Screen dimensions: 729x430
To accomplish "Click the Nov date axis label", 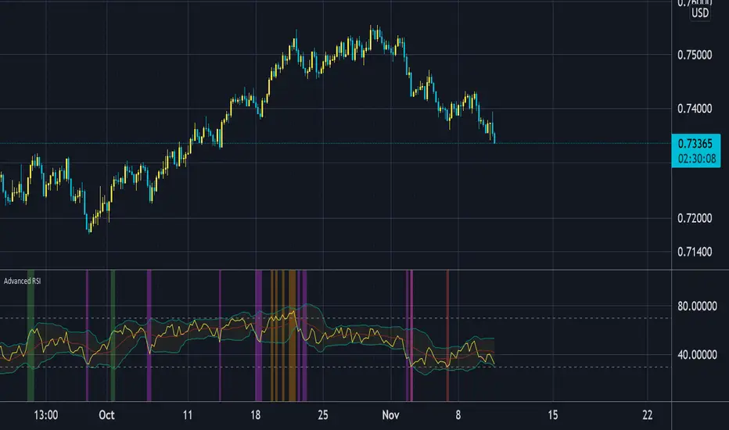I will point(390,414).
